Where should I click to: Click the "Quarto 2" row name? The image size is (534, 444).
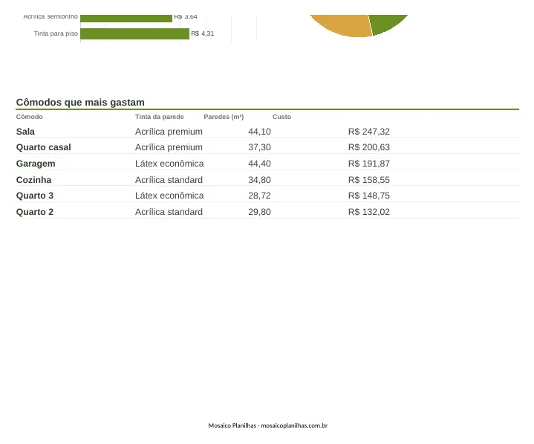coord(35,212)
